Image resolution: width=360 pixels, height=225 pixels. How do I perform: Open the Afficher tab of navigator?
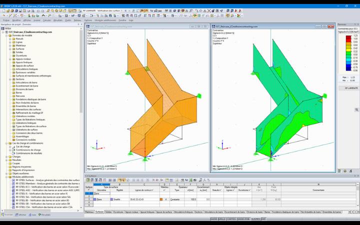[x=21, y=215]
